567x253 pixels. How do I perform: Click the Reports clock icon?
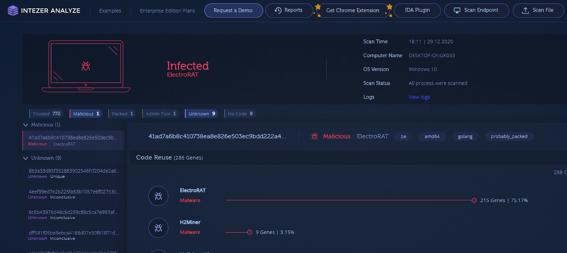coord(278,10)
